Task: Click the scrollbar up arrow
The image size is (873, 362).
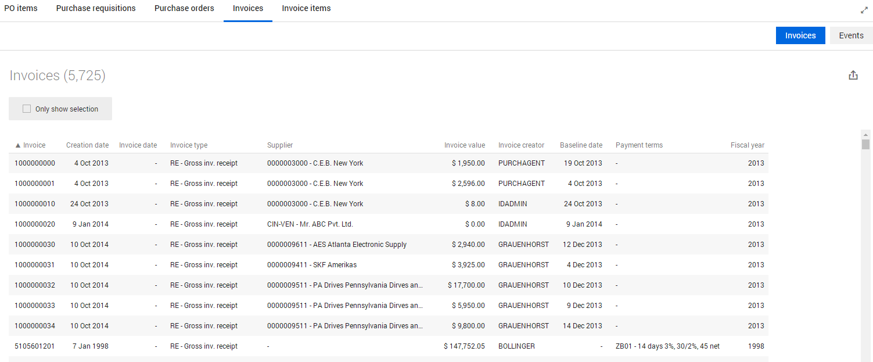Action: click(865, 134)
